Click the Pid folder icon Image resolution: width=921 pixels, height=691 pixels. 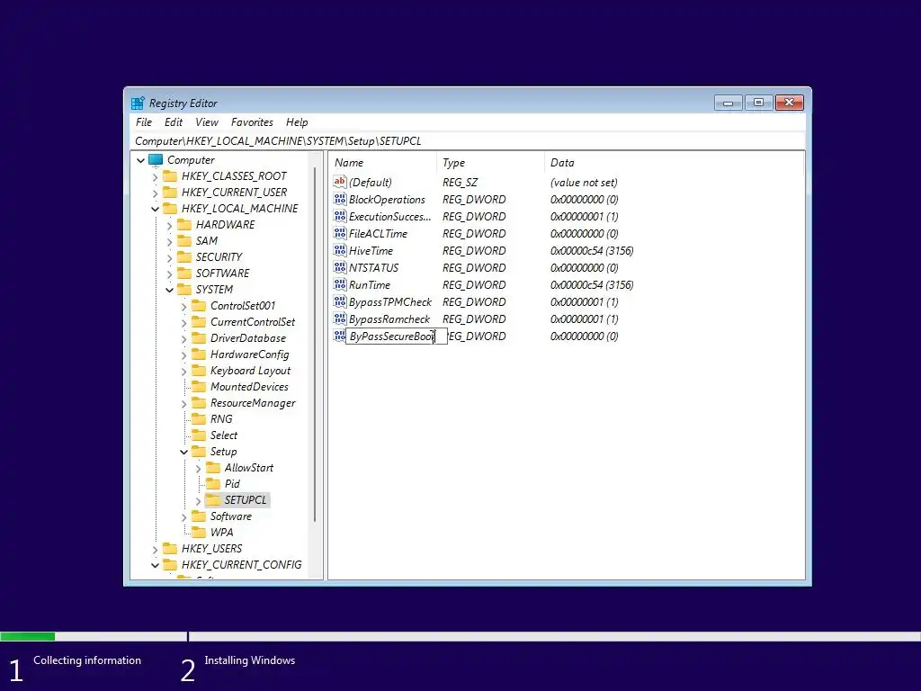click(x=213, y=483)
